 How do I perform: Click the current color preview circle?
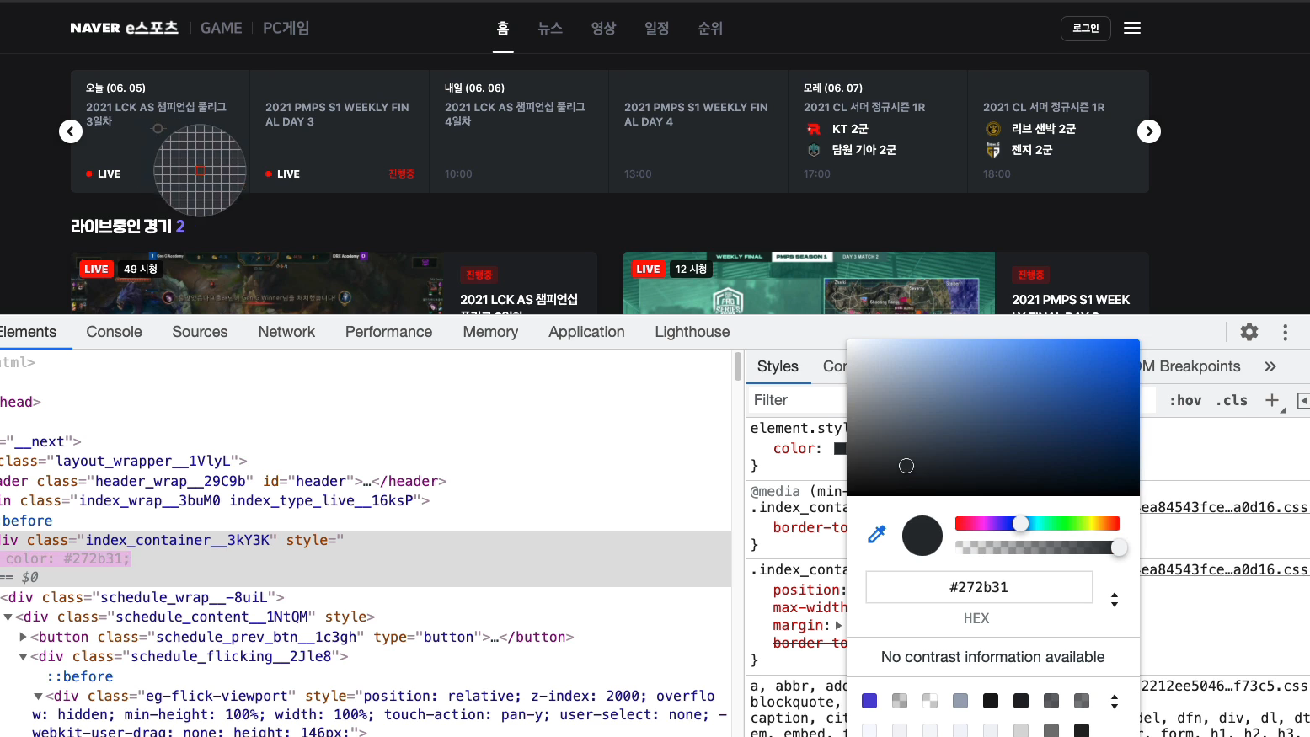pyautogui.click(x=922, y=536)
